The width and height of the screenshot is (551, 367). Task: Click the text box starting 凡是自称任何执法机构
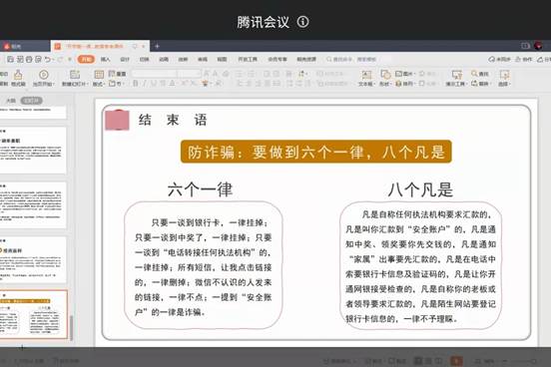[x=420, y=266]
